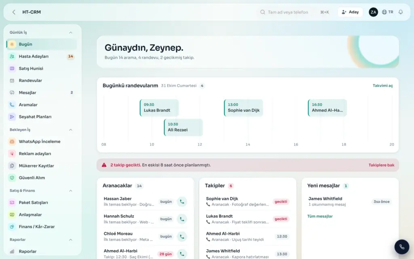This screenshot has height=259, width=414.
Task: Click the Tüm mesajlar link
Action: pyautogui.click(x=320, y=216)
